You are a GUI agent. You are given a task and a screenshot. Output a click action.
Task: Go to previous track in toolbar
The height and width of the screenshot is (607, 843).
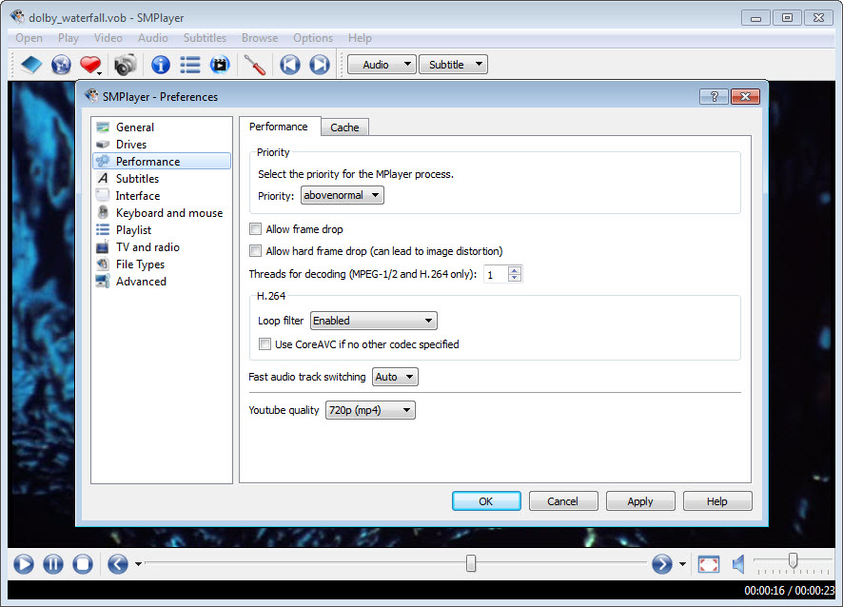tap(290, 65)
